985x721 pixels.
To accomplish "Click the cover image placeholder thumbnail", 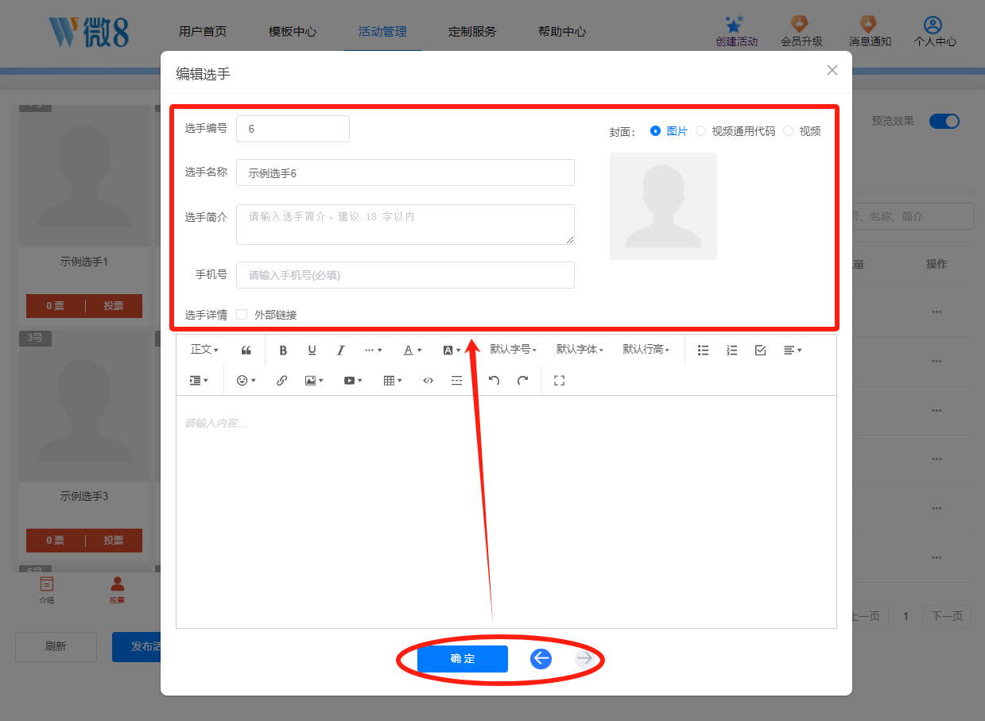I will (663, 206).
